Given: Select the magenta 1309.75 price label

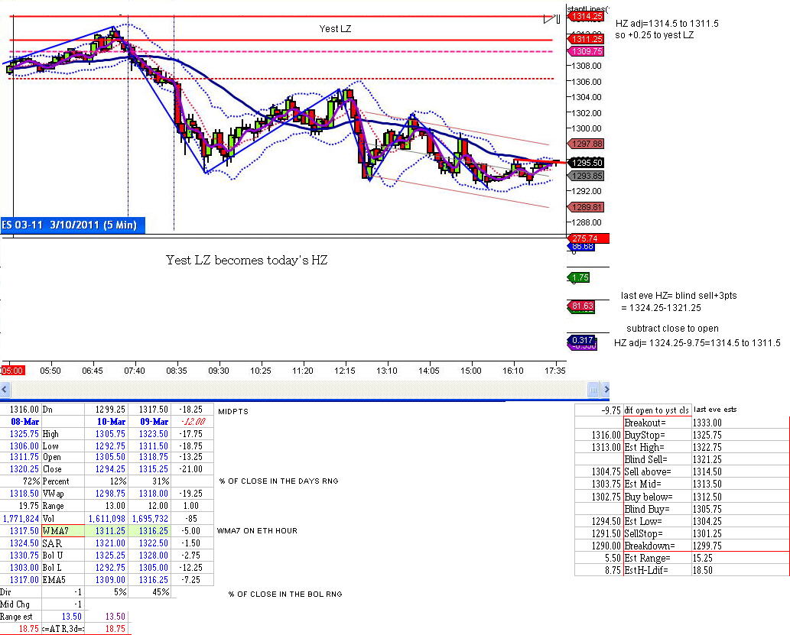Looking at the screenshot, I should pyautogui.click(x=586, y=51).
